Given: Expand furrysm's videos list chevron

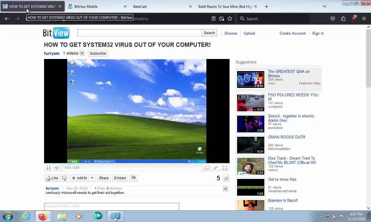Looking at the screenshot, I should pyautogui.click(x=82, y=53).
